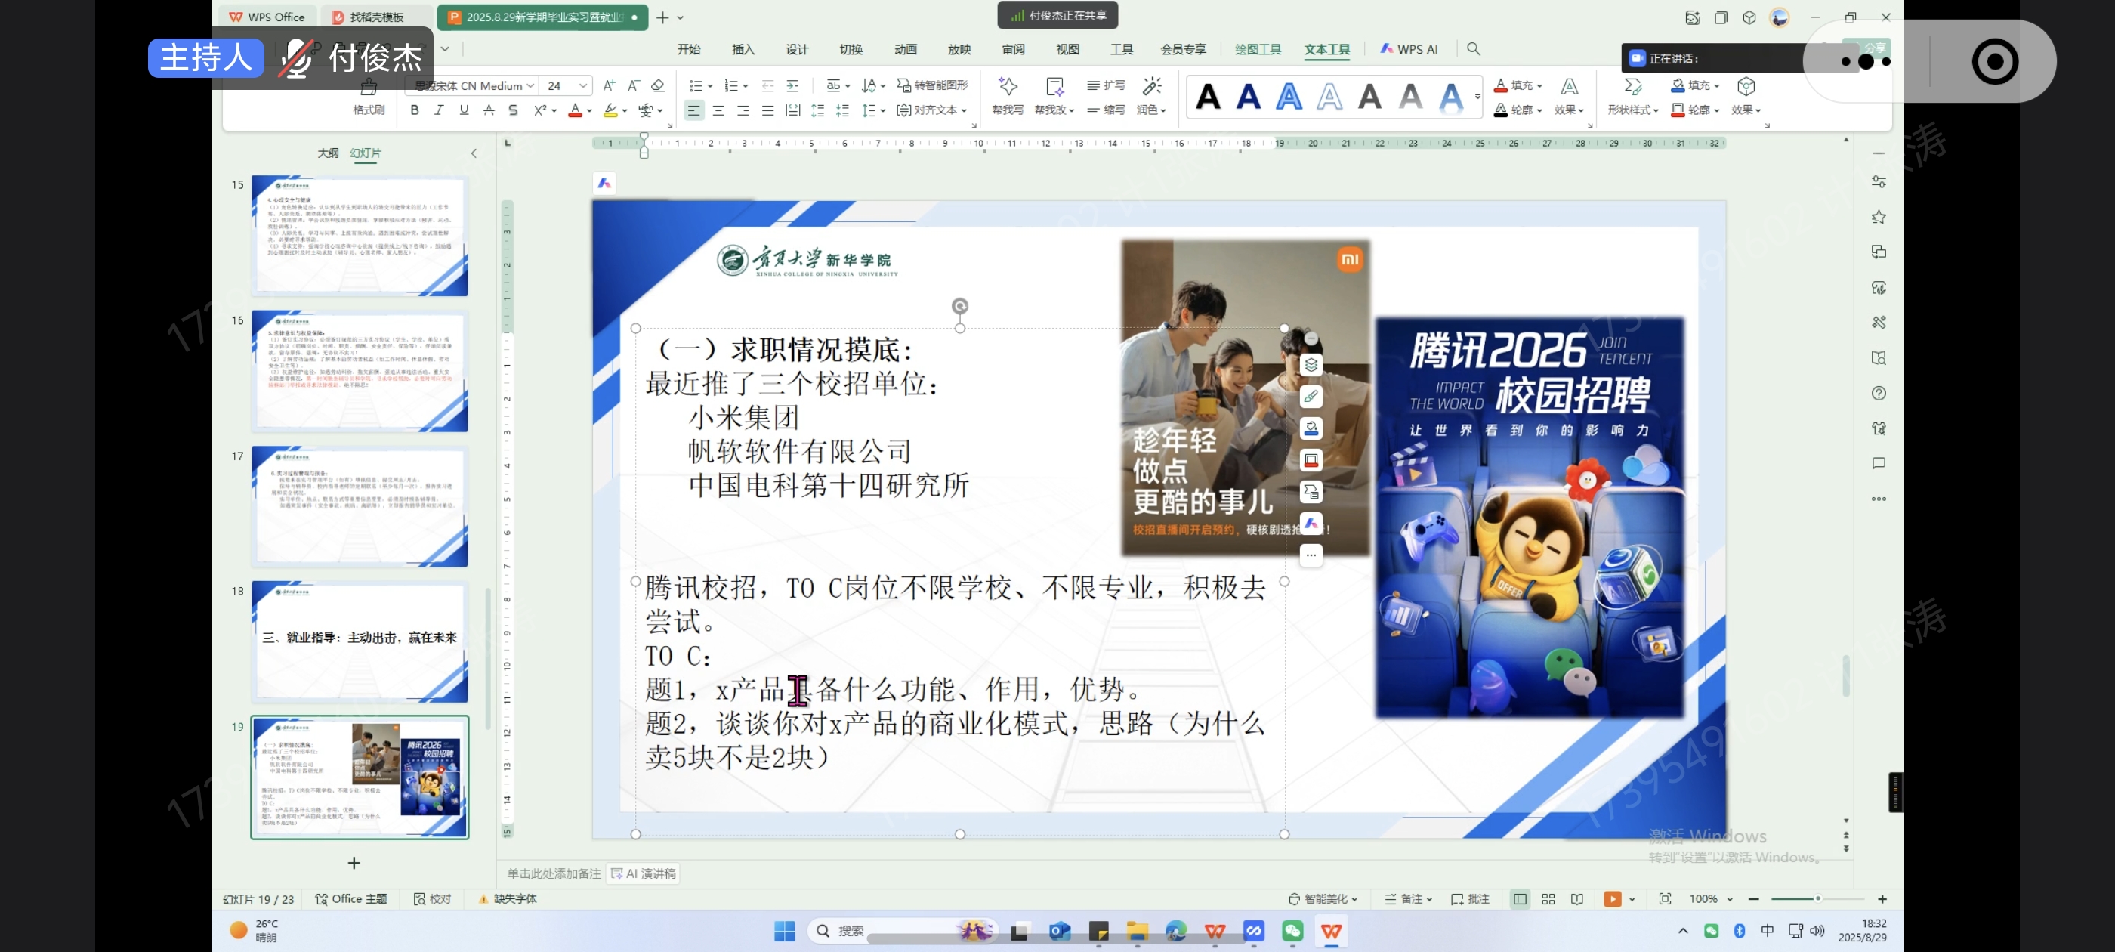Click AI 演讲稿 button below slide
Image resolution: width=2115 pixels, height=952 pixels.
click(644, 873)
